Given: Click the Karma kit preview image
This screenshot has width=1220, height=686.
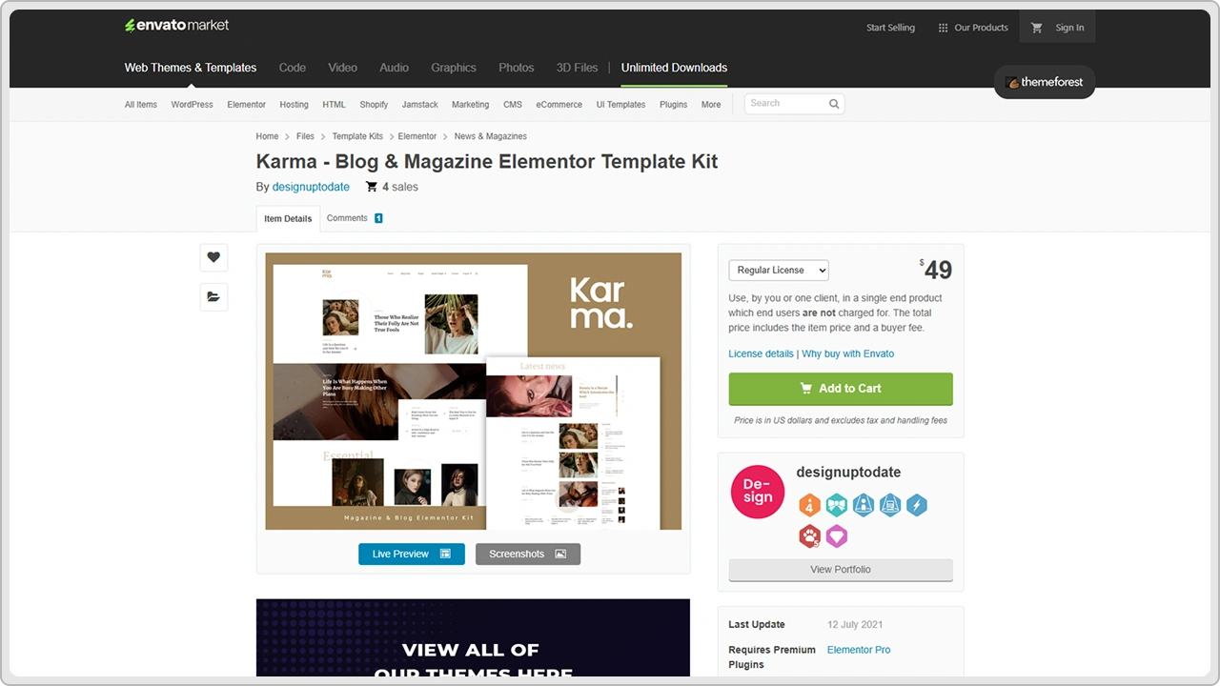Looking at the screenshot, I should tap(474, 392).
